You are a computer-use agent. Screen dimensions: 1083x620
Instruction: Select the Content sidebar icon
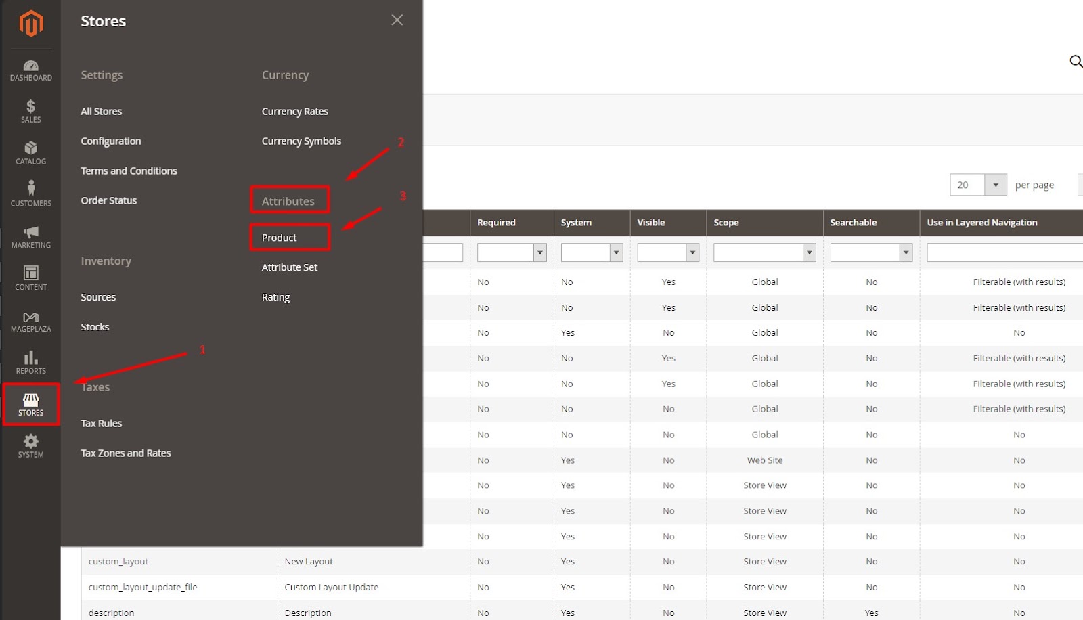[x=30, y=278]
